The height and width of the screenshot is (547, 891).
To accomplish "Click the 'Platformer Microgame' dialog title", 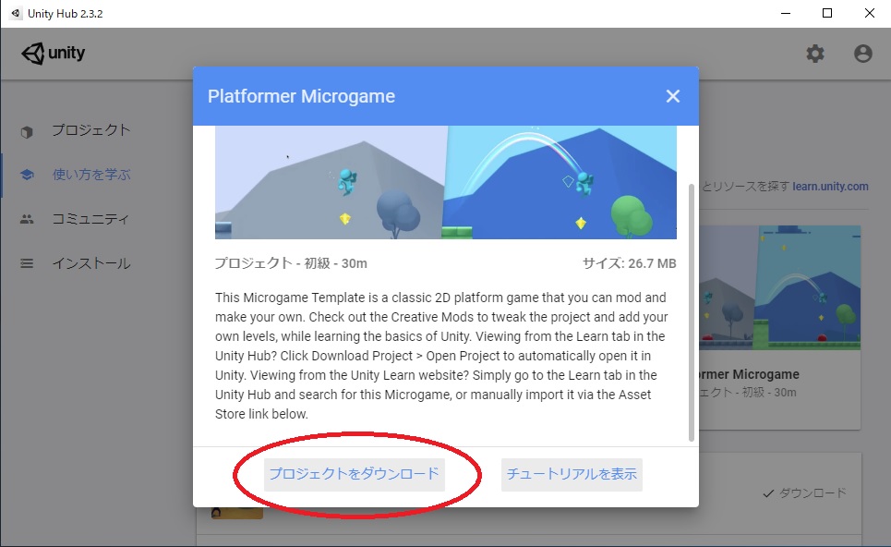I will [x=301, y=96].
